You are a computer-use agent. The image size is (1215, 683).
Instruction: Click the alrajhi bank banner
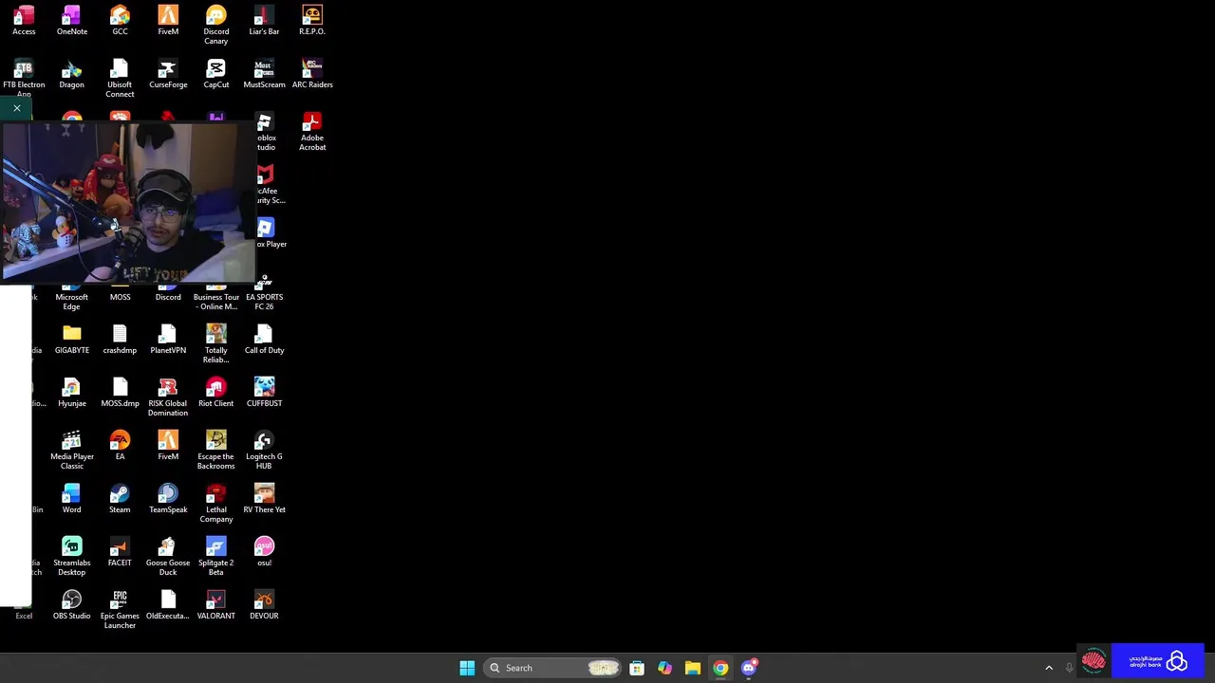pyautogui.click(x=1156, y=661)
